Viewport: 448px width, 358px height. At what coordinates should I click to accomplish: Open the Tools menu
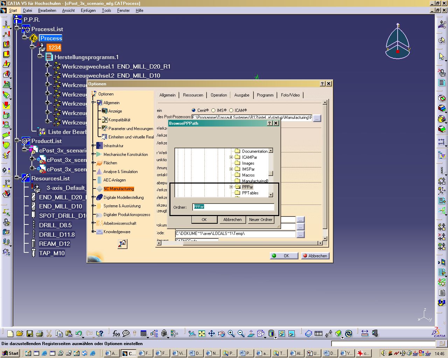106,10
